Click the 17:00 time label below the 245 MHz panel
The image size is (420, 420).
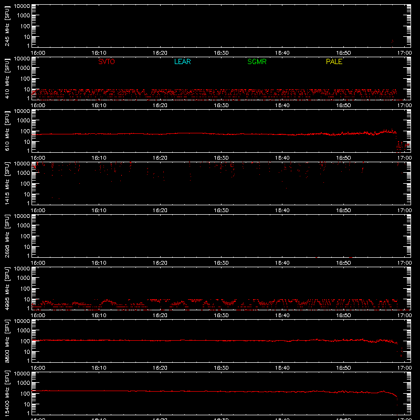(404, 53)
